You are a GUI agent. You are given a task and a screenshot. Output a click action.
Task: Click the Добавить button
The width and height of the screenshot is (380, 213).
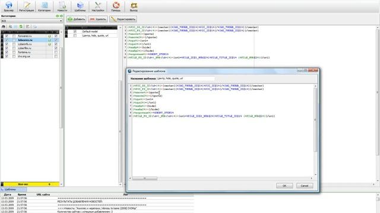tap(77, 19)
